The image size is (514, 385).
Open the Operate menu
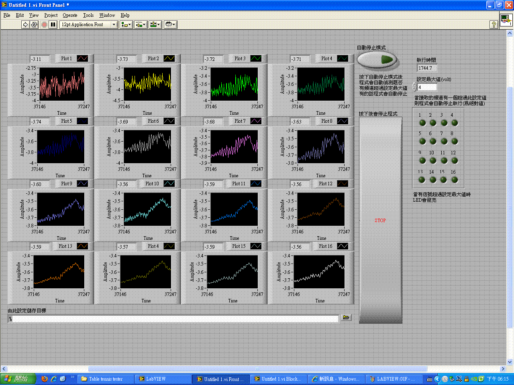click(70, 15)
